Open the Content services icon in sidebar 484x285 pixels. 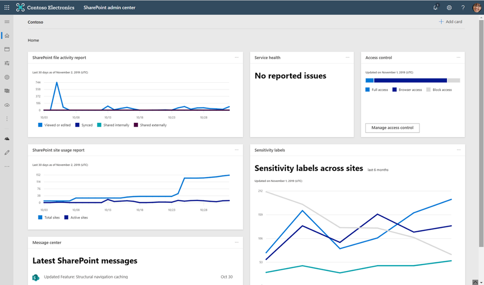pos(7,91)
